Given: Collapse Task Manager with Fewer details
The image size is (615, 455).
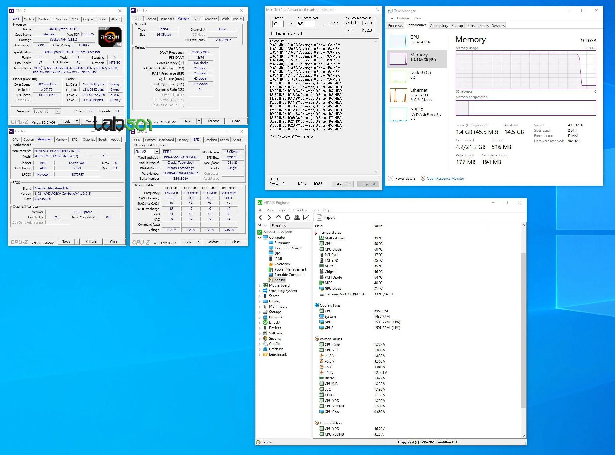Looking at the screenshot, I should point(405,178).
